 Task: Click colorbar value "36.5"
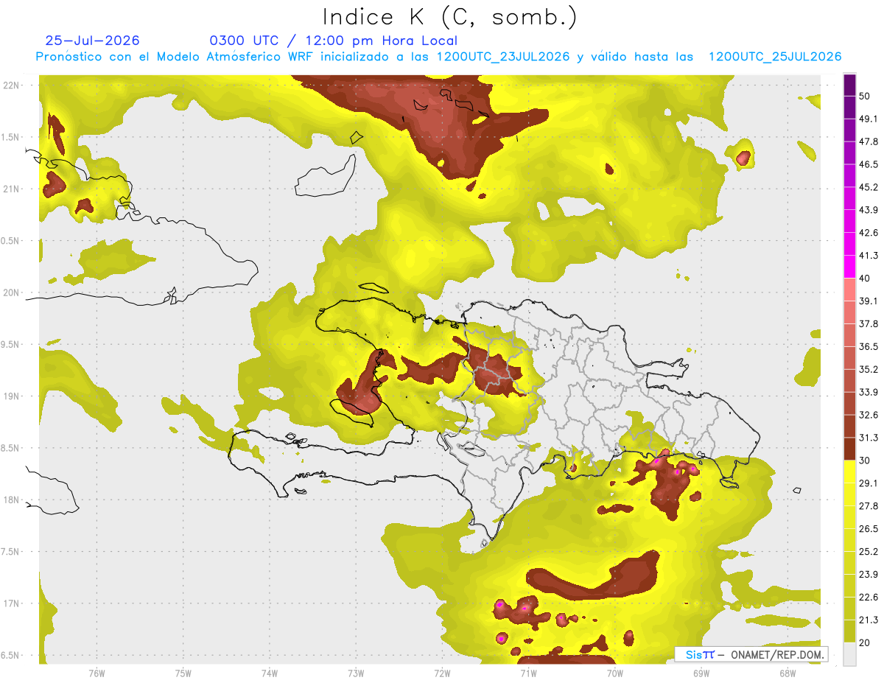tap(868, 346)
